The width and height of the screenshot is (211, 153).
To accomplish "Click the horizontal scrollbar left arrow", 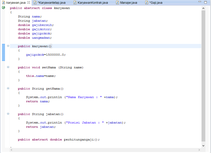I will click(x=11, y=150).
